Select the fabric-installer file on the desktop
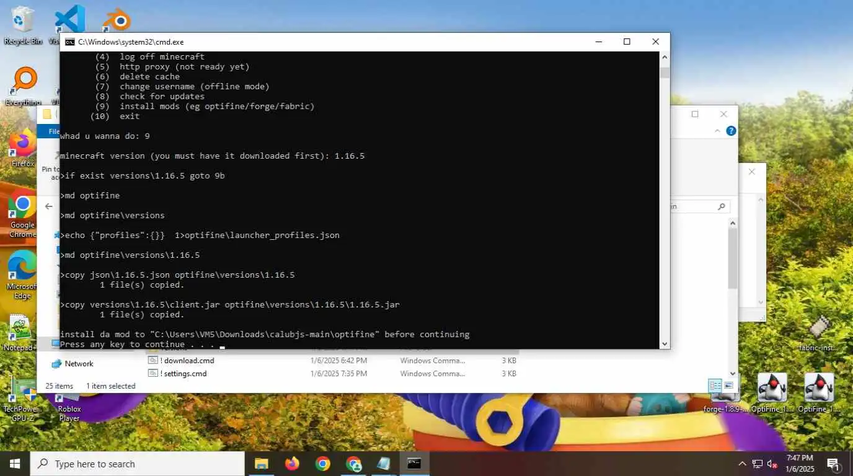Image resolution: width=853 pixels, height=476 pixels. click(x=819, y=333)
